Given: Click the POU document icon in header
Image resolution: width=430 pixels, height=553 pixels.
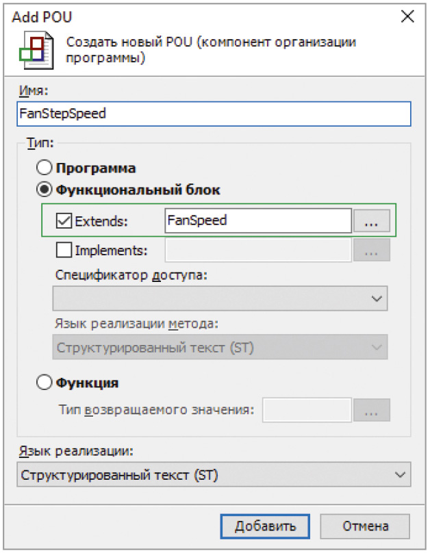Looking at the screenshot, I should point(36,50).
